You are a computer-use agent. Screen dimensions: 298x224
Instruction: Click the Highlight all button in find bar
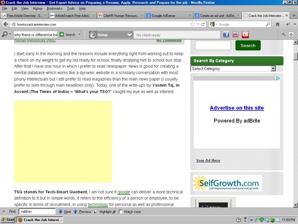(105, 212)
